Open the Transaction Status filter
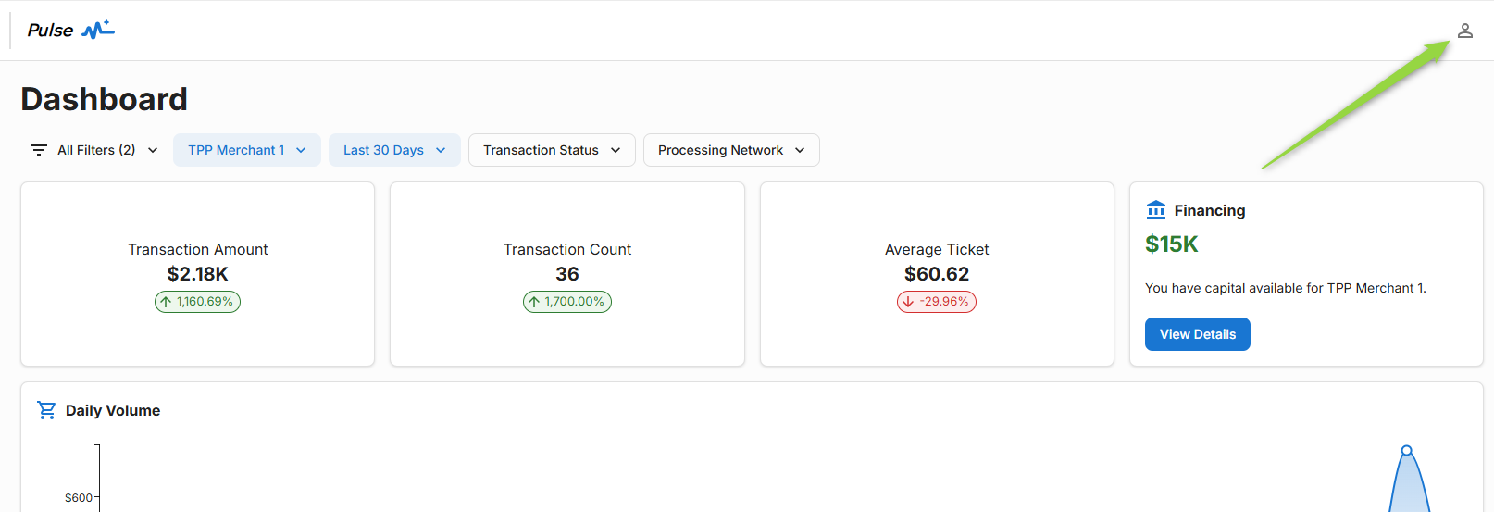 pos(552,150)
